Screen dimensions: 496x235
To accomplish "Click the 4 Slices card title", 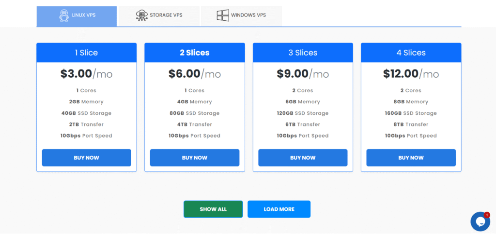I will 411,53.
